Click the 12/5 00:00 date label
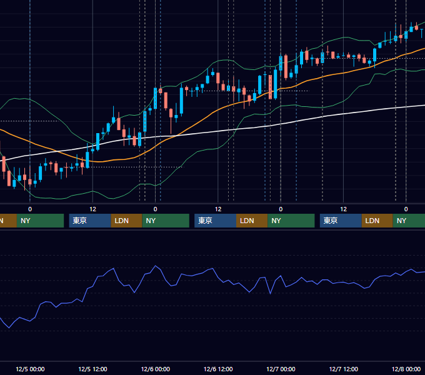The width and height of the screenshot is (425, 375). [x=30, y=369]
